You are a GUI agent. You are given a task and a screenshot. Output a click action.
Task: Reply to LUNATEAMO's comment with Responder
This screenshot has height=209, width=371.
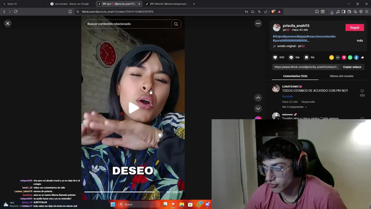click(308, 102)
